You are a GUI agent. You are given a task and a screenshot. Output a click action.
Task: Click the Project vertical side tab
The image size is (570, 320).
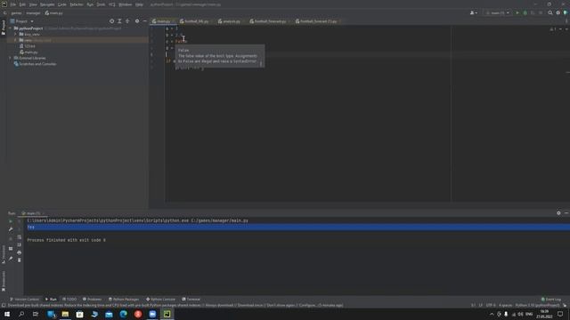tap(4, 28)
